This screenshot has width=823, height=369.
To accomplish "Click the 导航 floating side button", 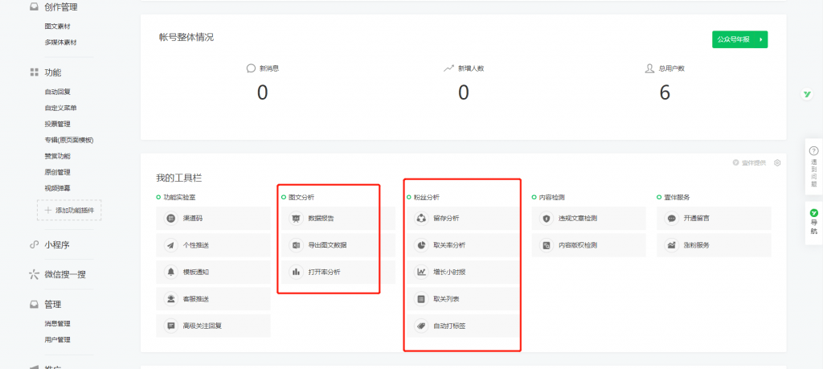I will click(813, 222).
